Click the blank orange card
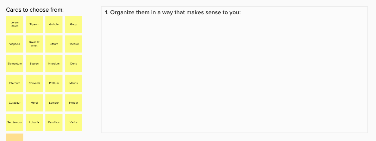Viewport: 376px width, 141px height. pos(15,138)
